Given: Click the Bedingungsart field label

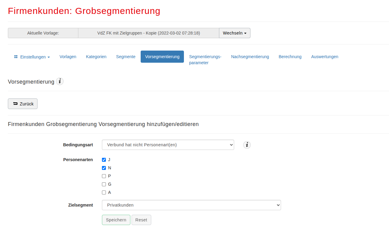Looking at the screenshot, I should (x=78, y=145).
